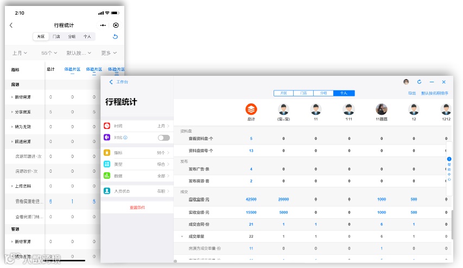Expand the 转为无效 row under 房源
This screenshot has width=463, height=268.
[12, 127]
